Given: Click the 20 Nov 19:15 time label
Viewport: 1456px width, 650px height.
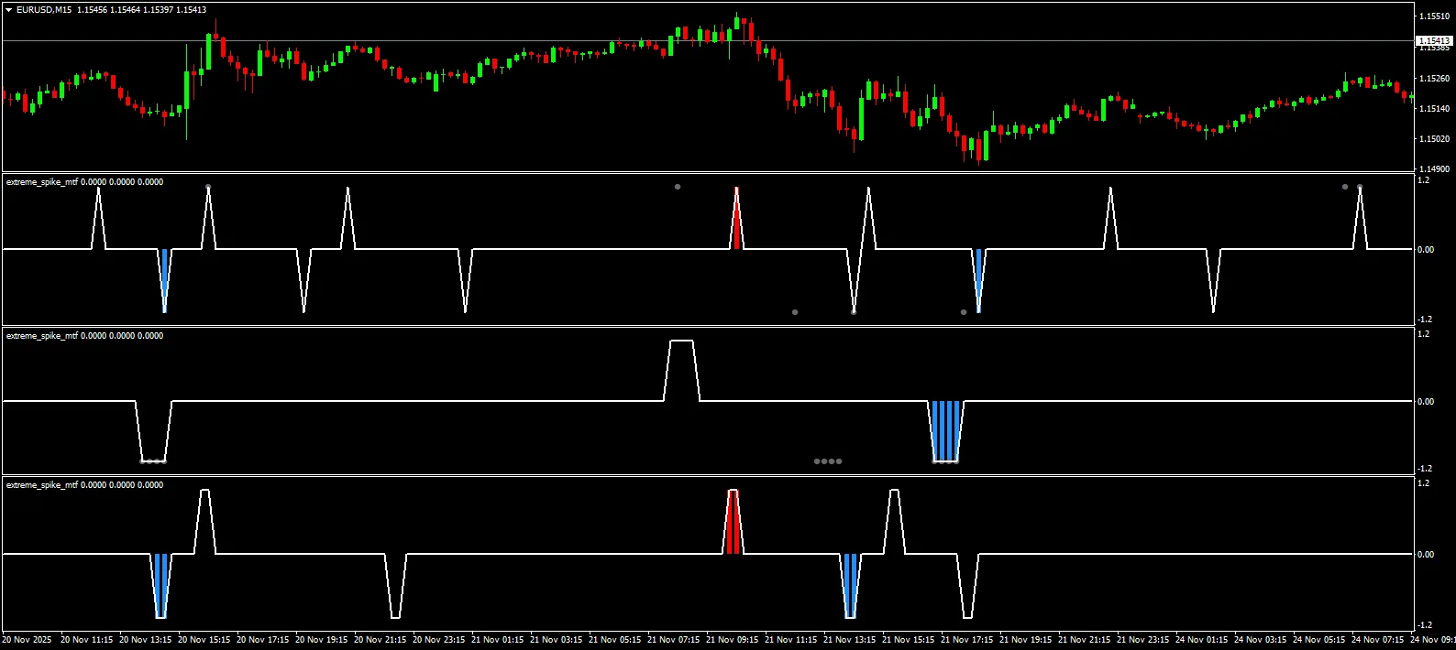Looking at the screenshot, I should coord(321,640).
